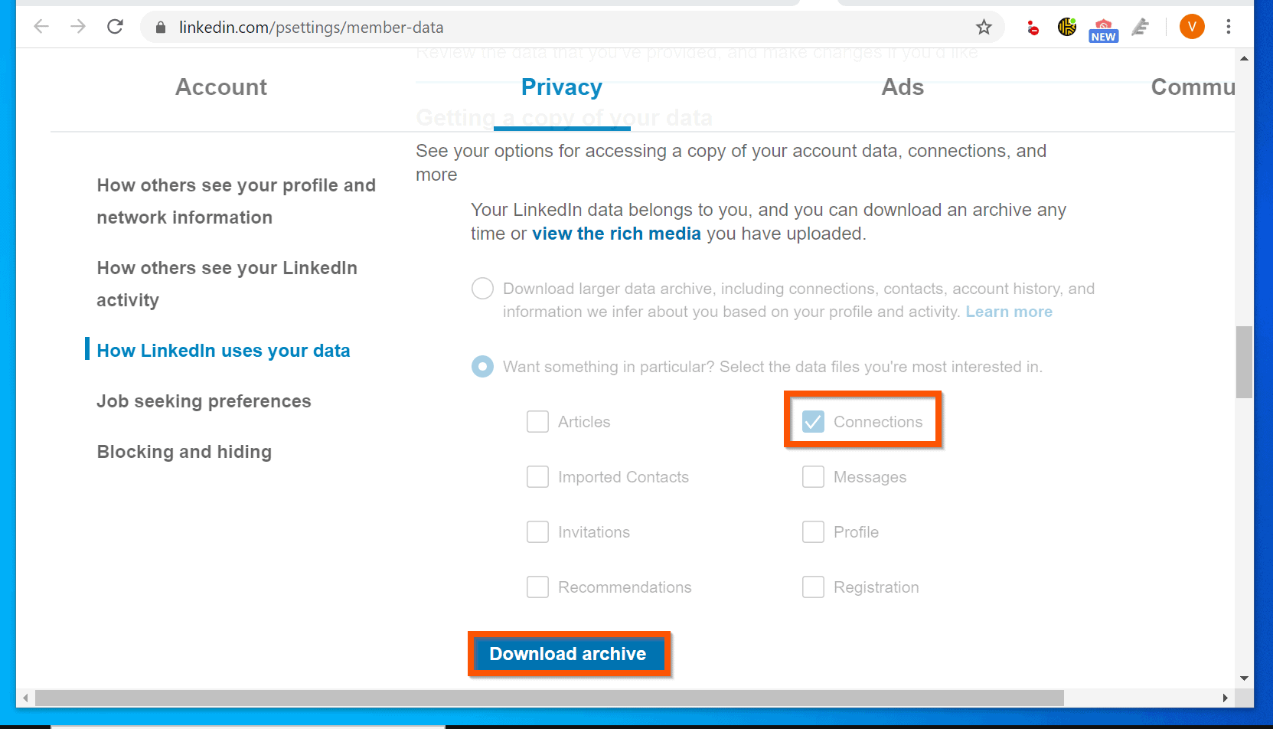Screen dimensions: 1273x729
Task: Bookmark this page using the star icon
Action: [984, 27]
